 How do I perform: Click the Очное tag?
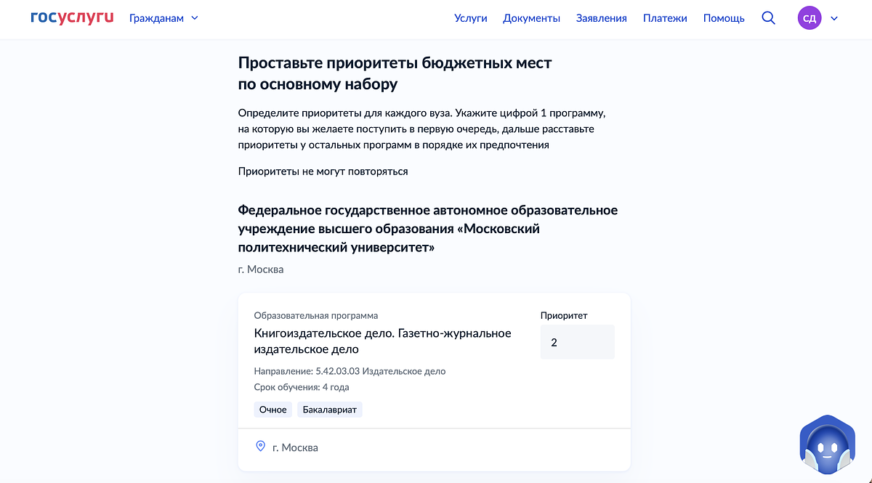(x=273, y=410)
